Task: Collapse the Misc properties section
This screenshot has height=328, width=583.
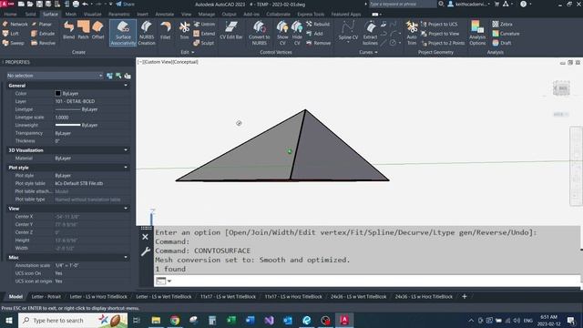Action: pos(126,257)
